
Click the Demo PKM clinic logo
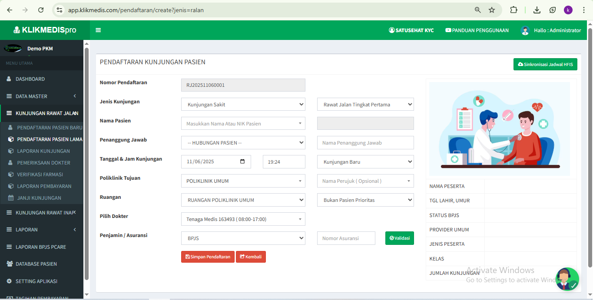click(13, 48)
